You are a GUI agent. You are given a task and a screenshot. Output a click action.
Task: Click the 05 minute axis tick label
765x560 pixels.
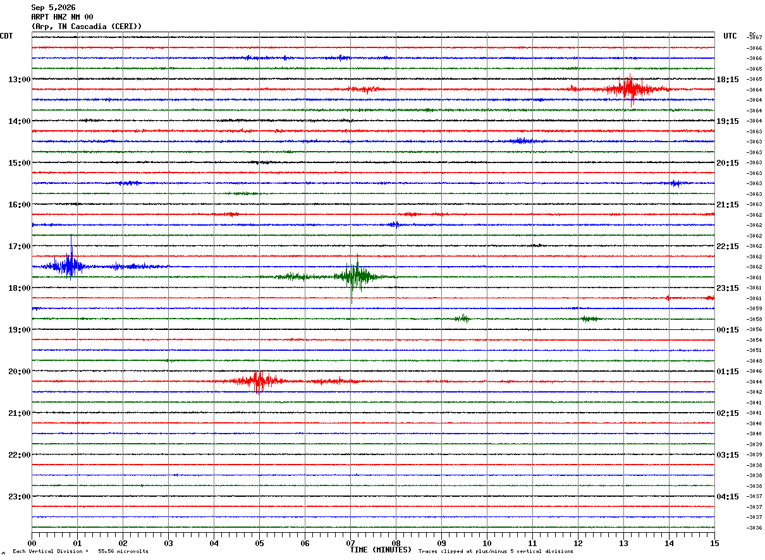[259, 544]
